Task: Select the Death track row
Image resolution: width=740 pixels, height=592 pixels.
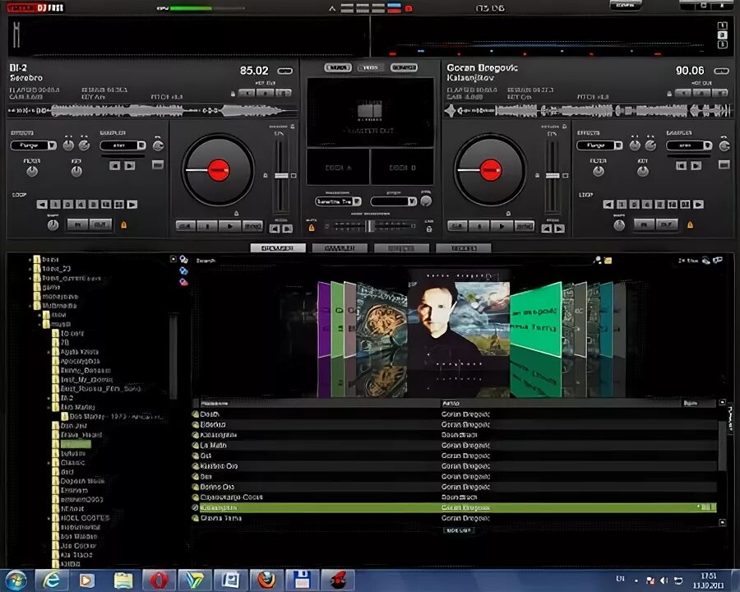Action: pyautogui.click(x=456, y=414)
